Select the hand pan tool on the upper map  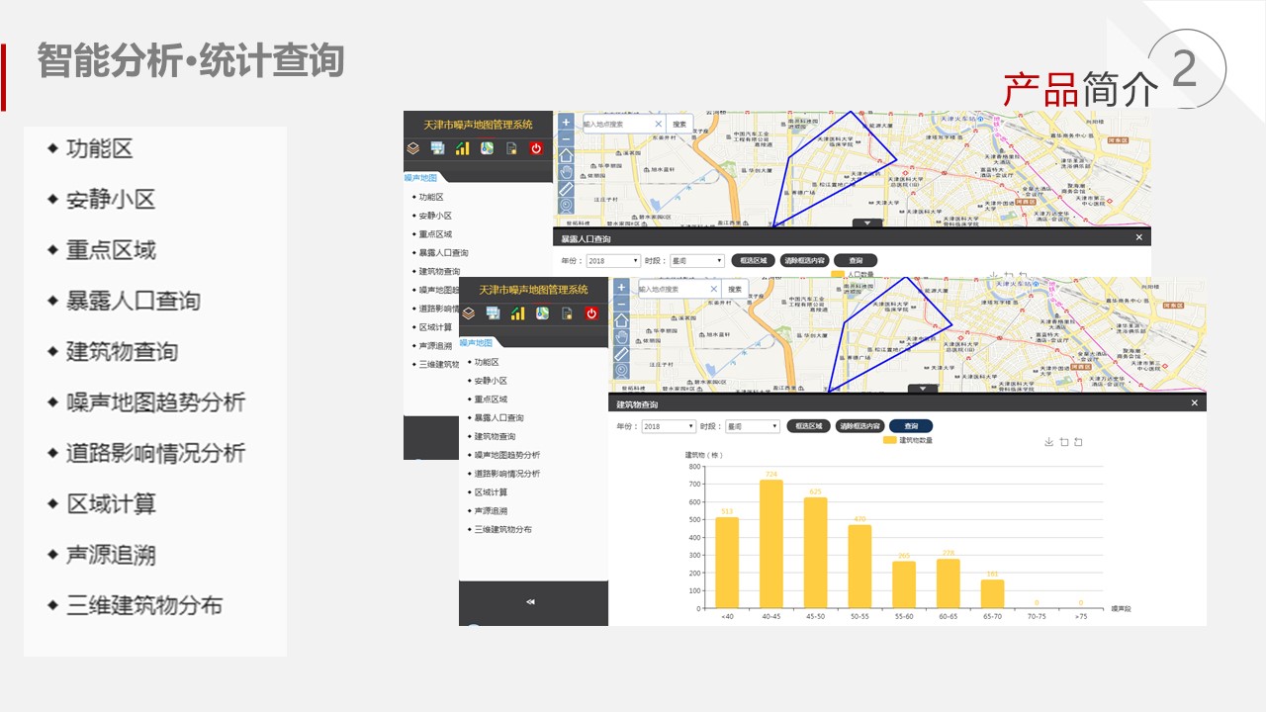click(x=566, y=172)
